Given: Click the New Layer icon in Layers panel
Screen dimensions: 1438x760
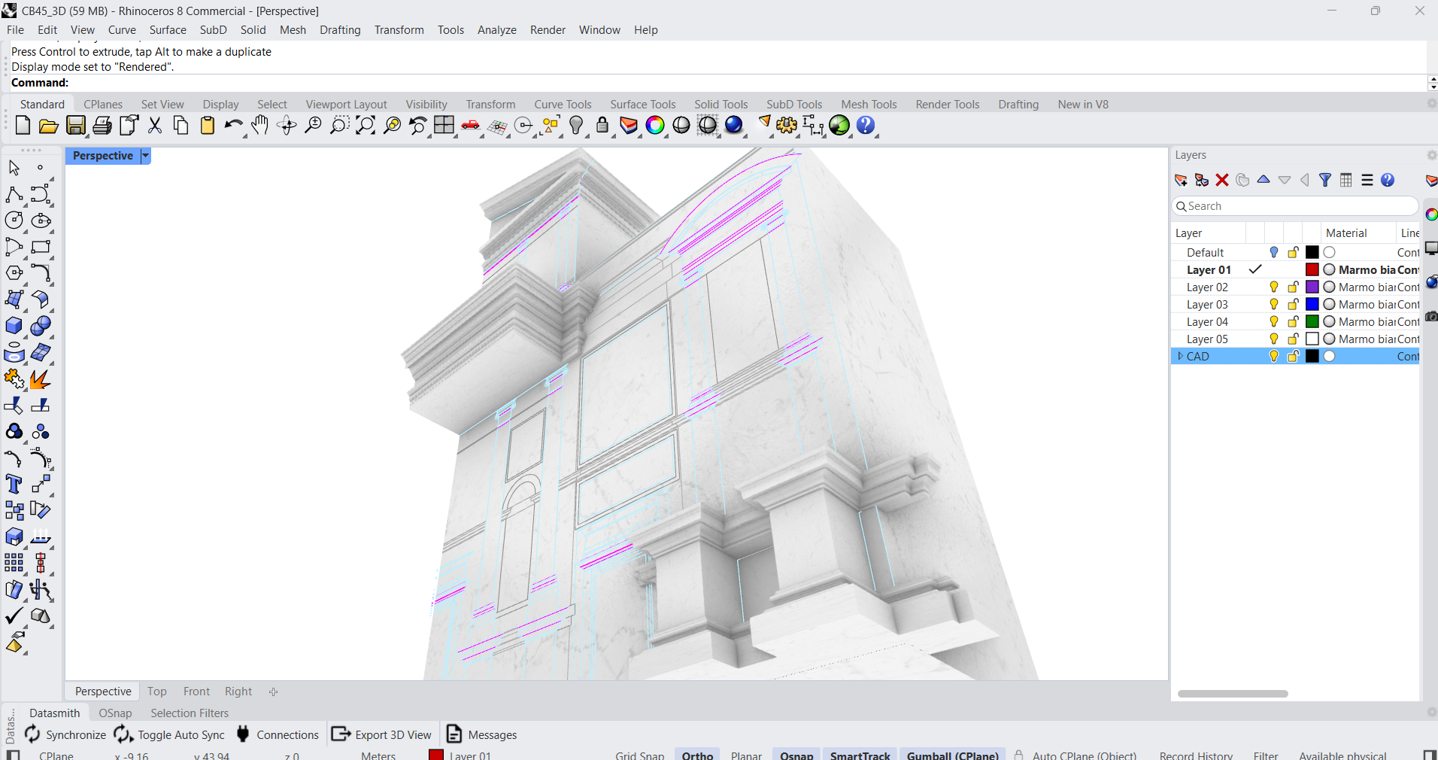Looking at the screenshot, I should click(1181, 180).
